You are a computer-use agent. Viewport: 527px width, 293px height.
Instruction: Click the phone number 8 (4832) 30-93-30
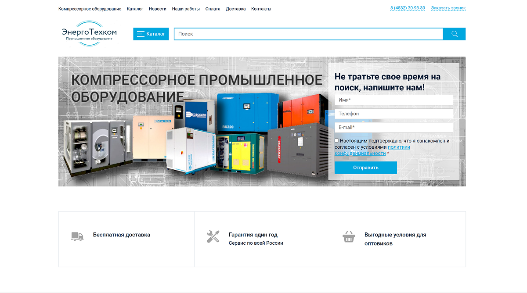(x=407, y=8)
